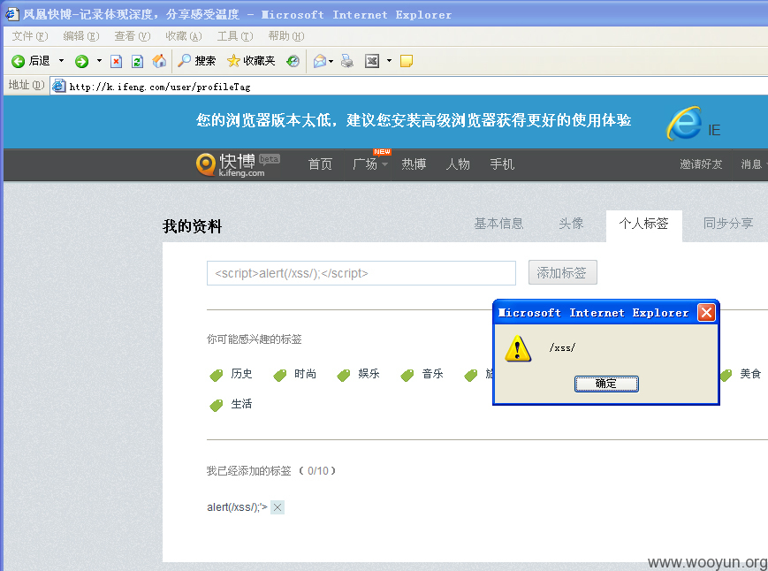Click the IE Back arrow icon
The image size is (768, 571).
coord(19,61)
